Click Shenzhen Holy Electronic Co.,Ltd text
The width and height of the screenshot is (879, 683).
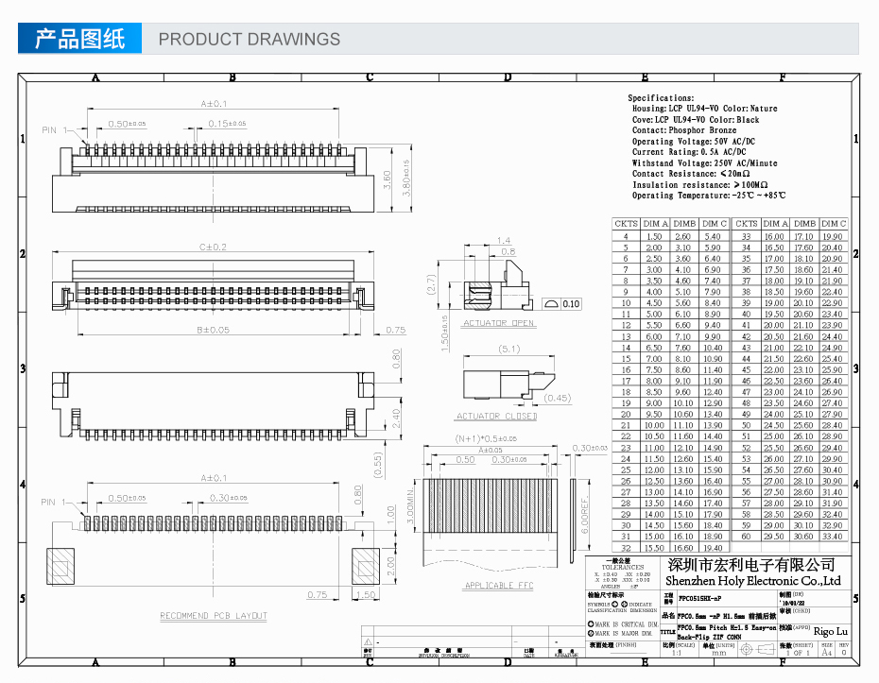click(753, 580)
